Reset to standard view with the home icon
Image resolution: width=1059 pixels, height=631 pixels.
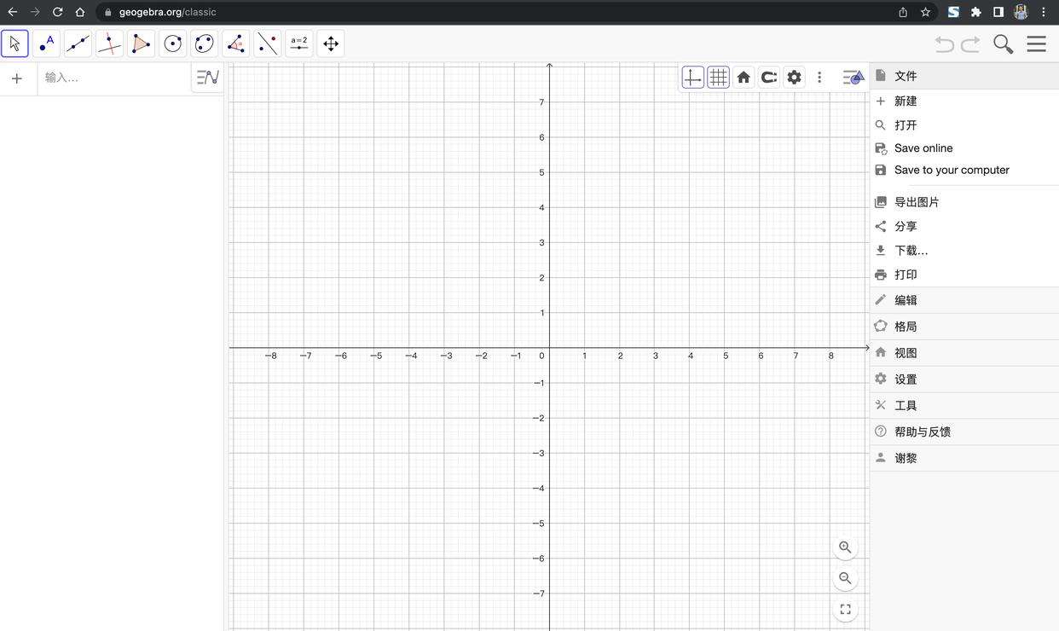point(744,78)
